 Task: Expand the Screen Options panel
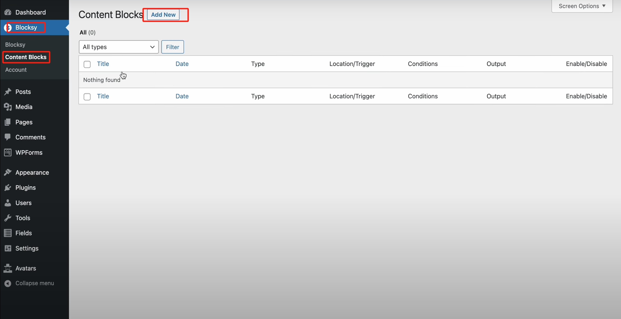click(582, 6)
